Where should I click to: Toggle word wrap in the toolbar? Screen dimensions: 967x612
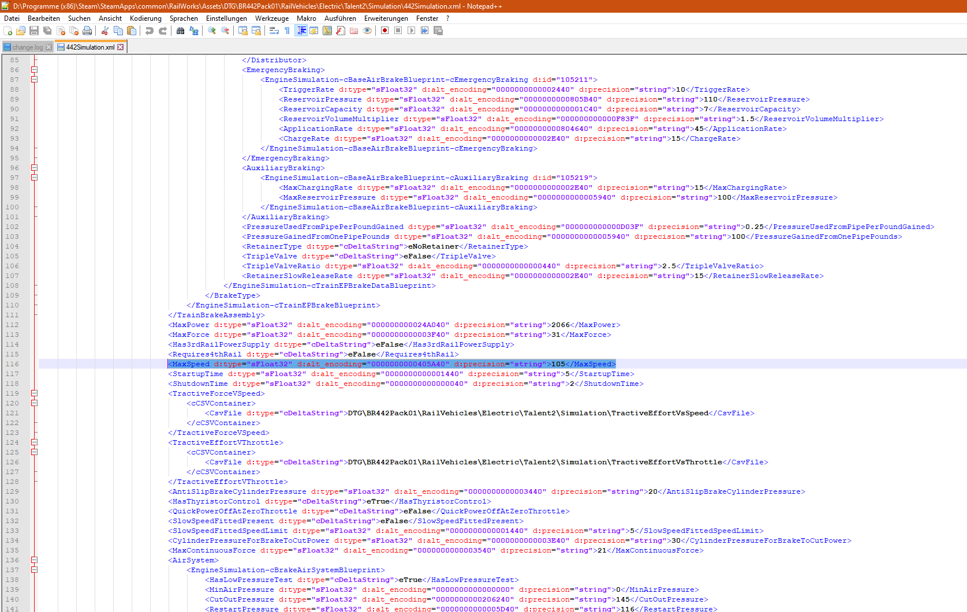[x=274, y=31]
